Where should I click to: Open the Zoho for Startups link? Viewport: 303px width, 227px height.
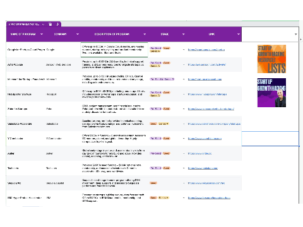pos(211,109)
